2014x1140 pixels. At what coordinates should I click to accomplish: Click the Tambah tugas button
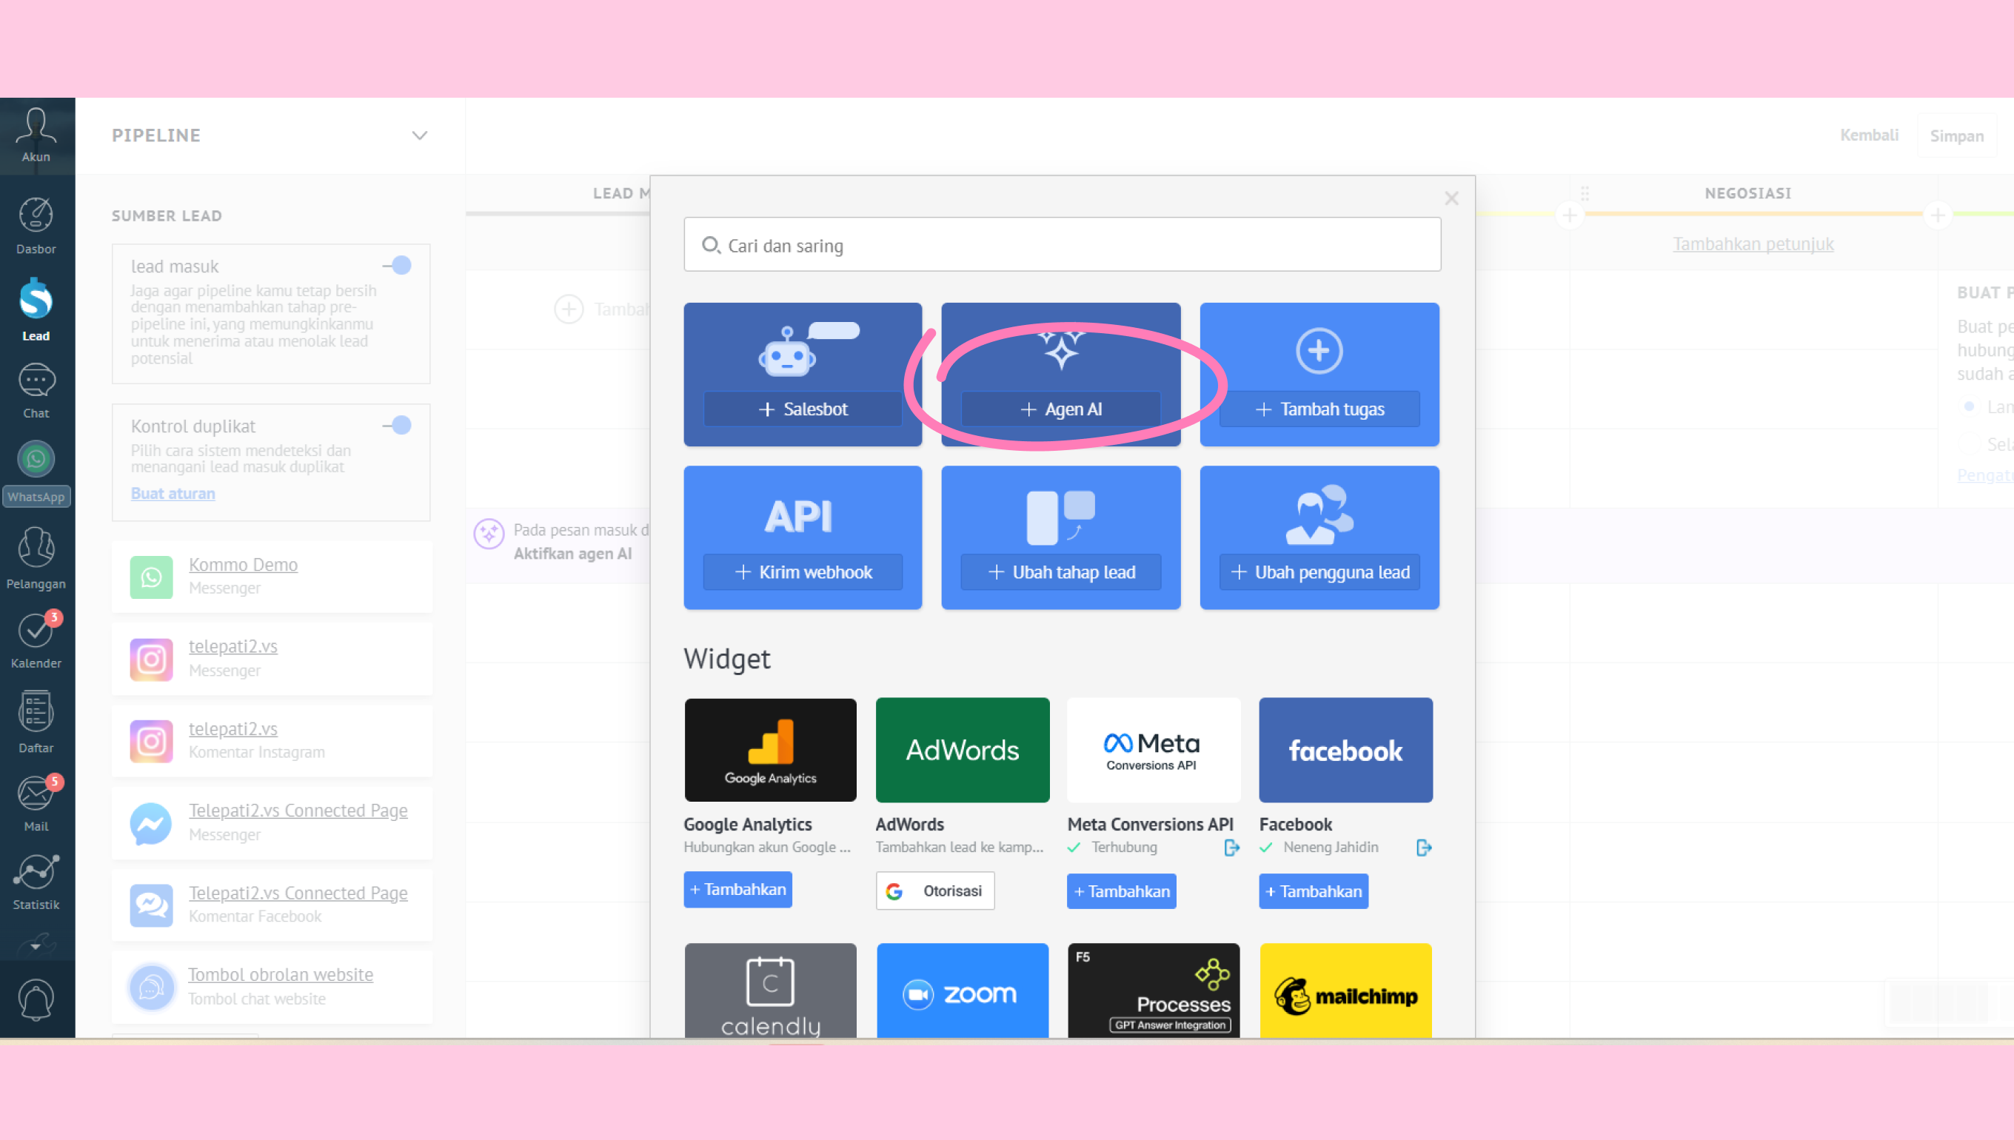[x=1319, y=409]
